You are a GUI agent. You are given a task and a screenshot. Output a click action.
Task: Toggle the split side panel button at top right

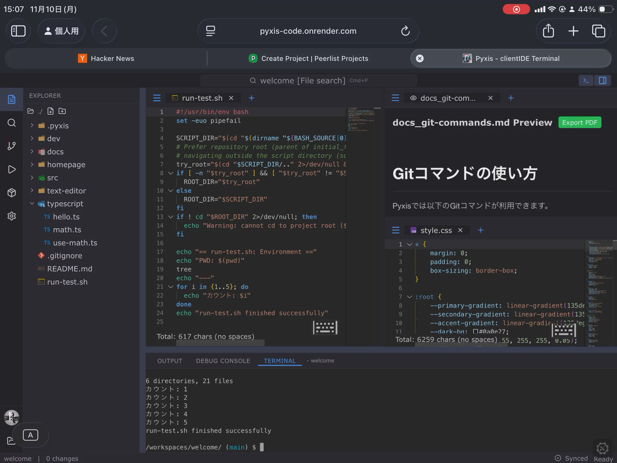(x=603, y=80)
